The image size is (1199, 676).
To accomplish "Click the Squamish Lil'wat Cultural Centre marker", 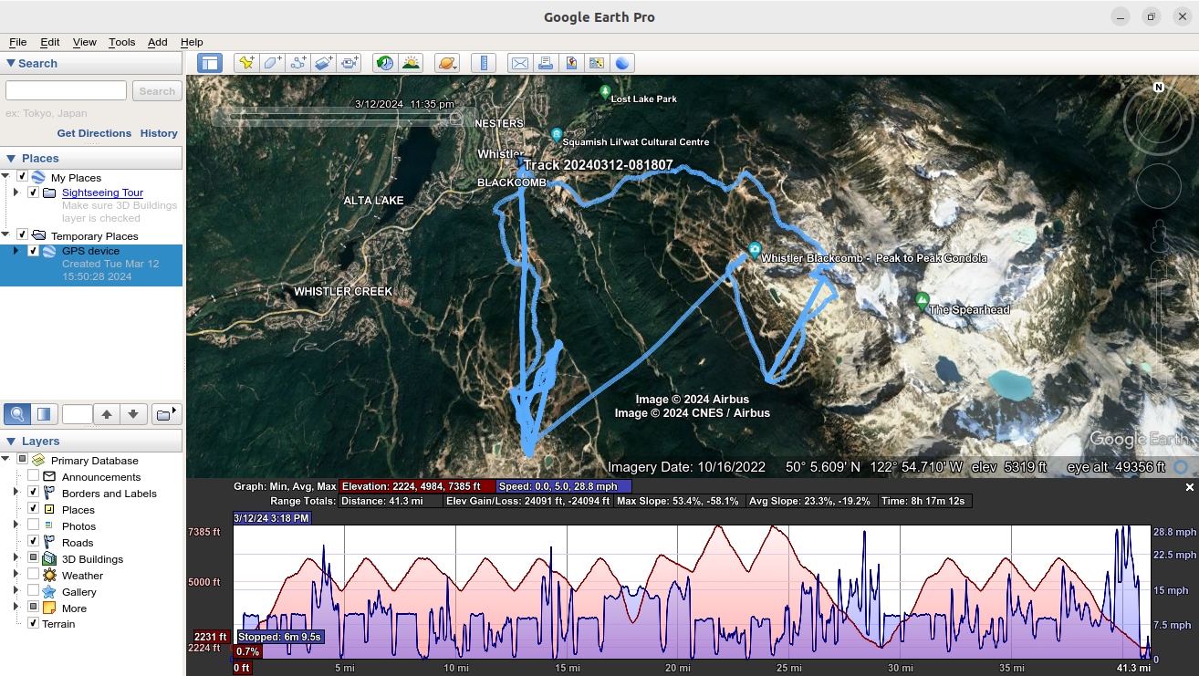I will [x=557, y=135].
